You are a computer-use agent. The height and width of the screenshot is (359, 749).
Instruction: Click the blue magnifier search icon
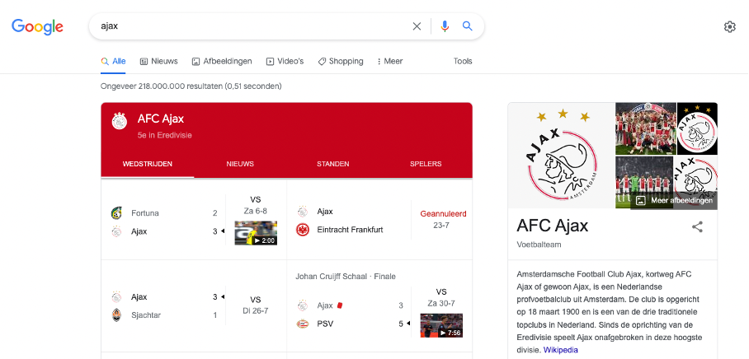pos(467,26)
